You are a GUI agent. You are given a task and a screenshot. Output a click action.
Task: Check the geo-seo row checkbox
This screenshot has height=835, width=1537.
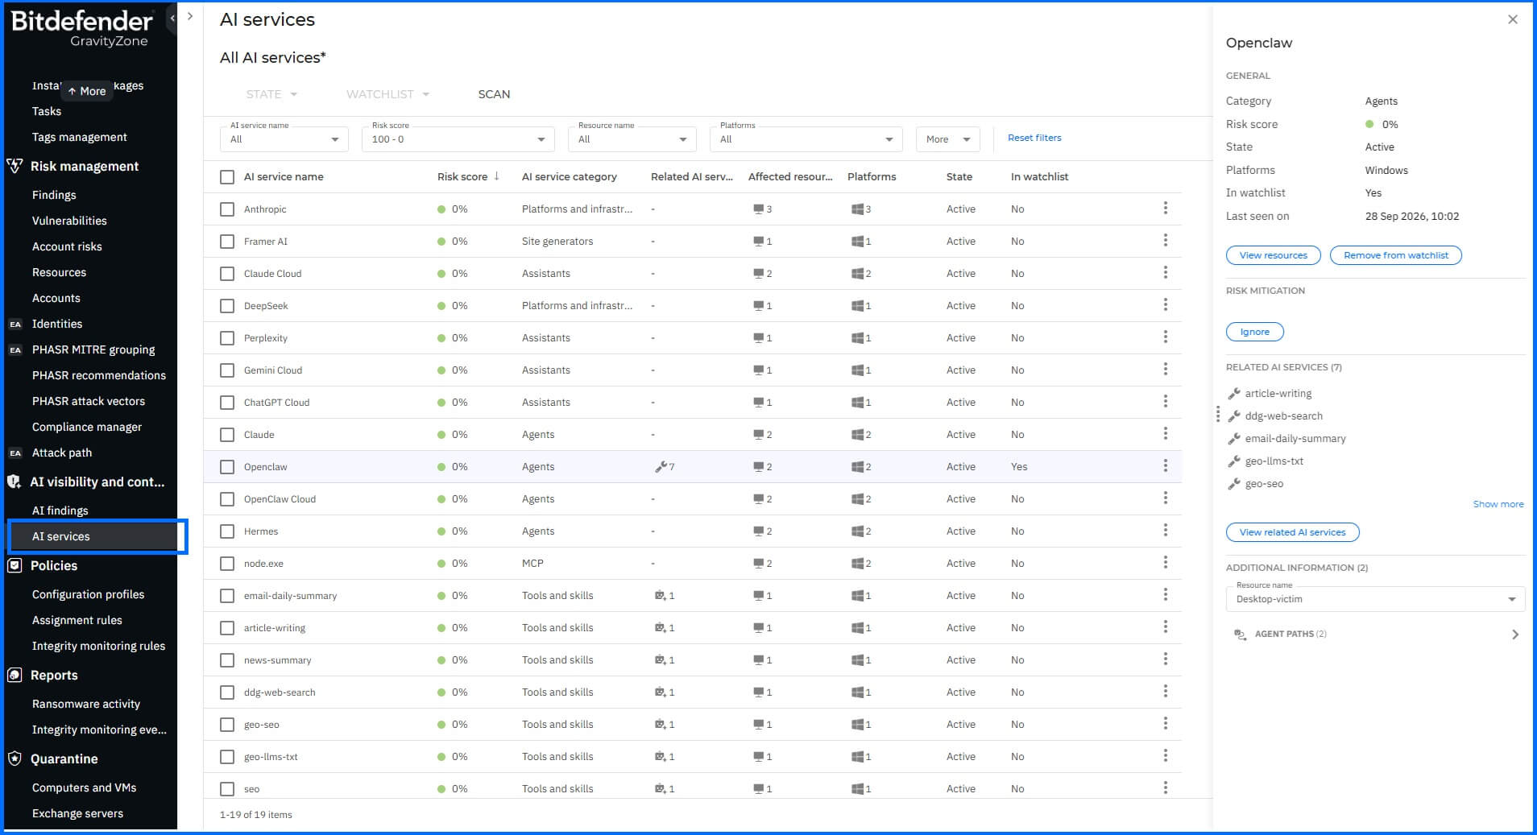[x=227, y=725]
